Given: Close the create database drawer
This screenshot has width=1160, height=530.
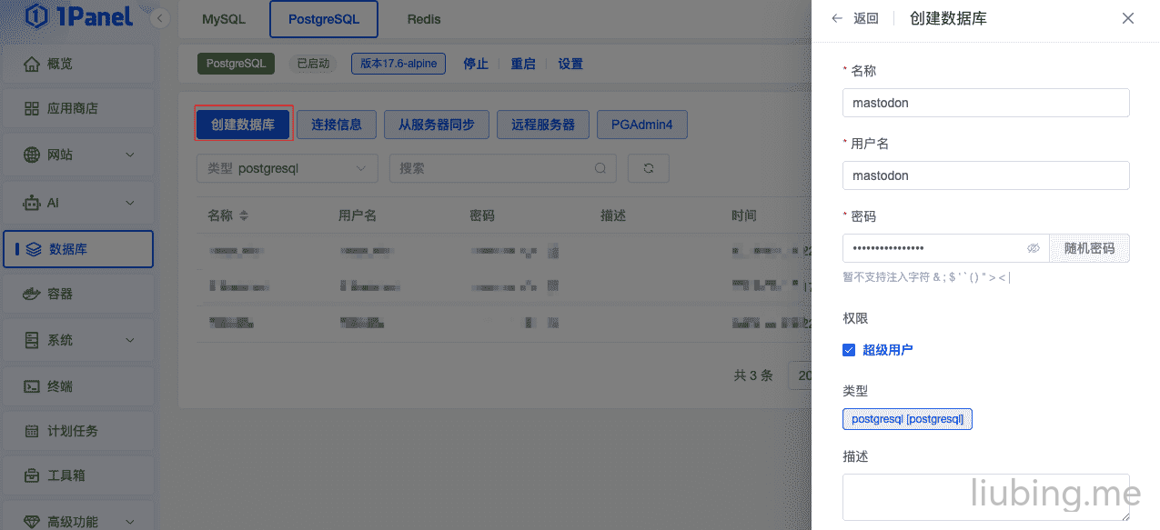Looking at the screenshot, I should [1128, 18].
